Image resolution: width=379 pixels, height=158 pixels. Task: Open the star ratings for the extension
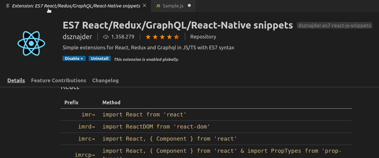point(162,37)
